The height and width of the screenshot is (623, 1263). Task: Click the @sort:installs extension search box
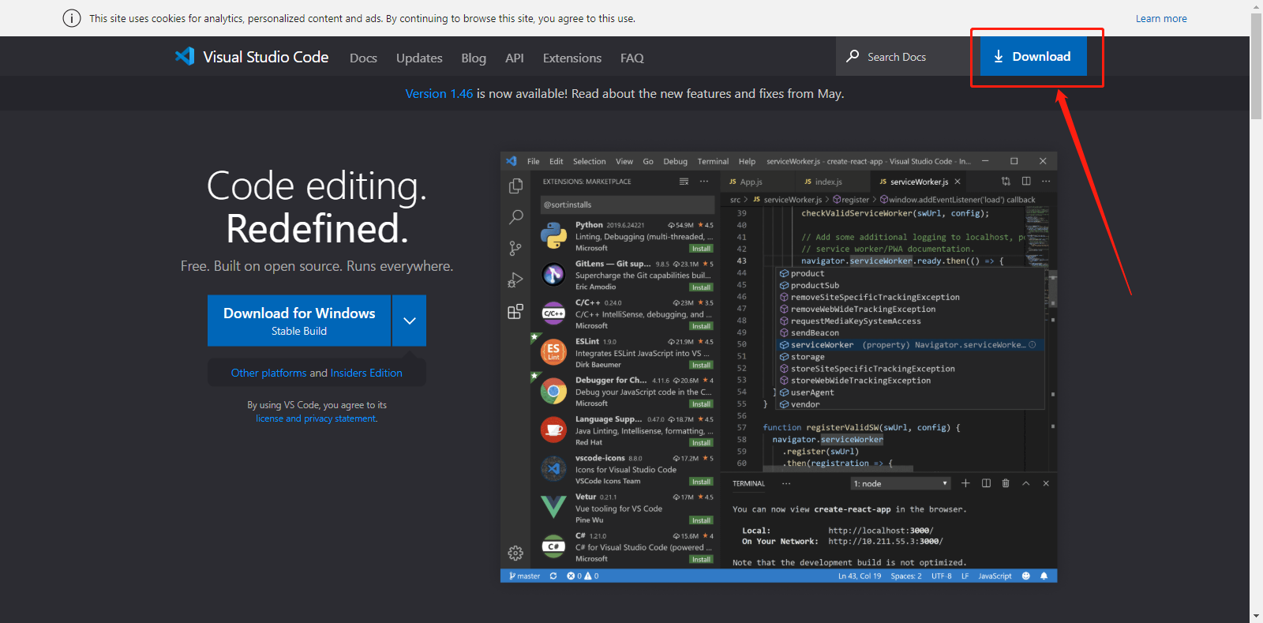(628, 205)
